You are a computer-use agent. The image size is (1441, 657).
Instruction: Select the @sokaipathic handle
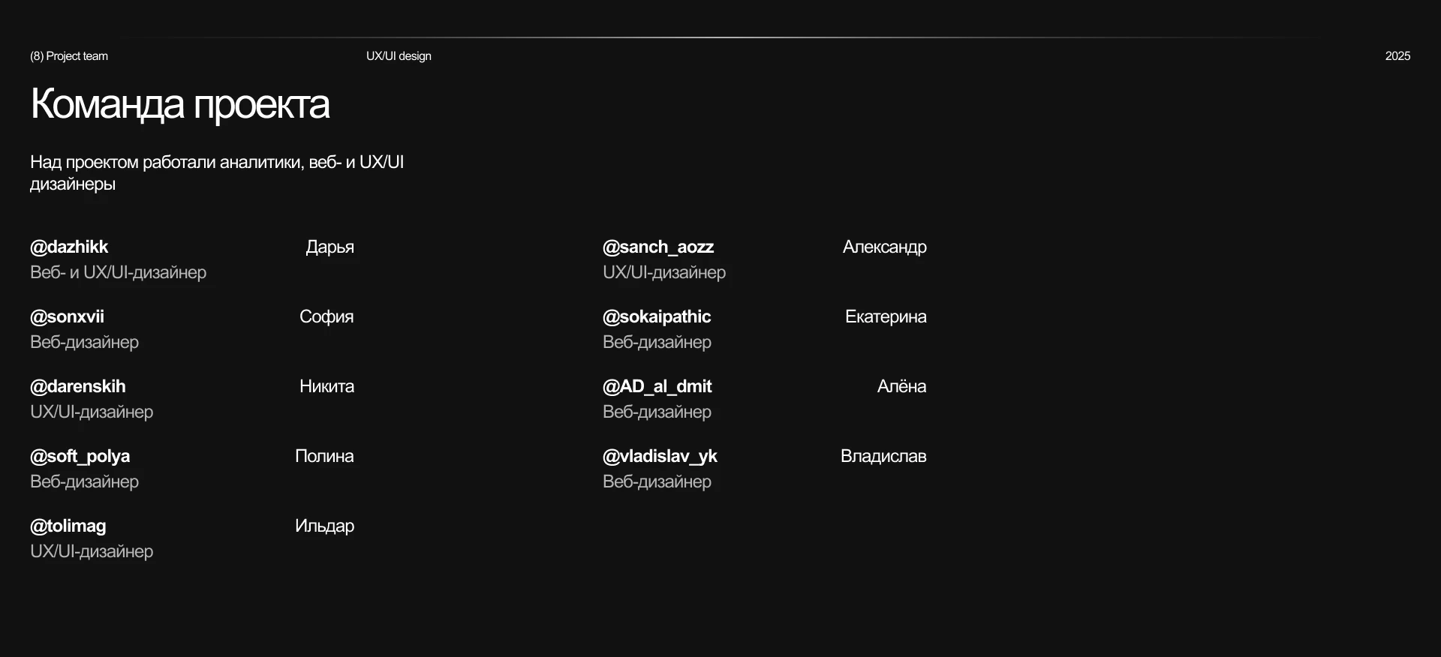tap(657, 316)
